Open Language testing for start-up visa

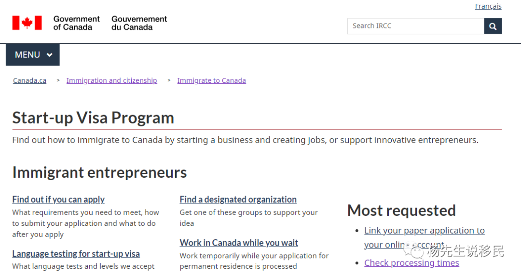click(x=76, y=254)
